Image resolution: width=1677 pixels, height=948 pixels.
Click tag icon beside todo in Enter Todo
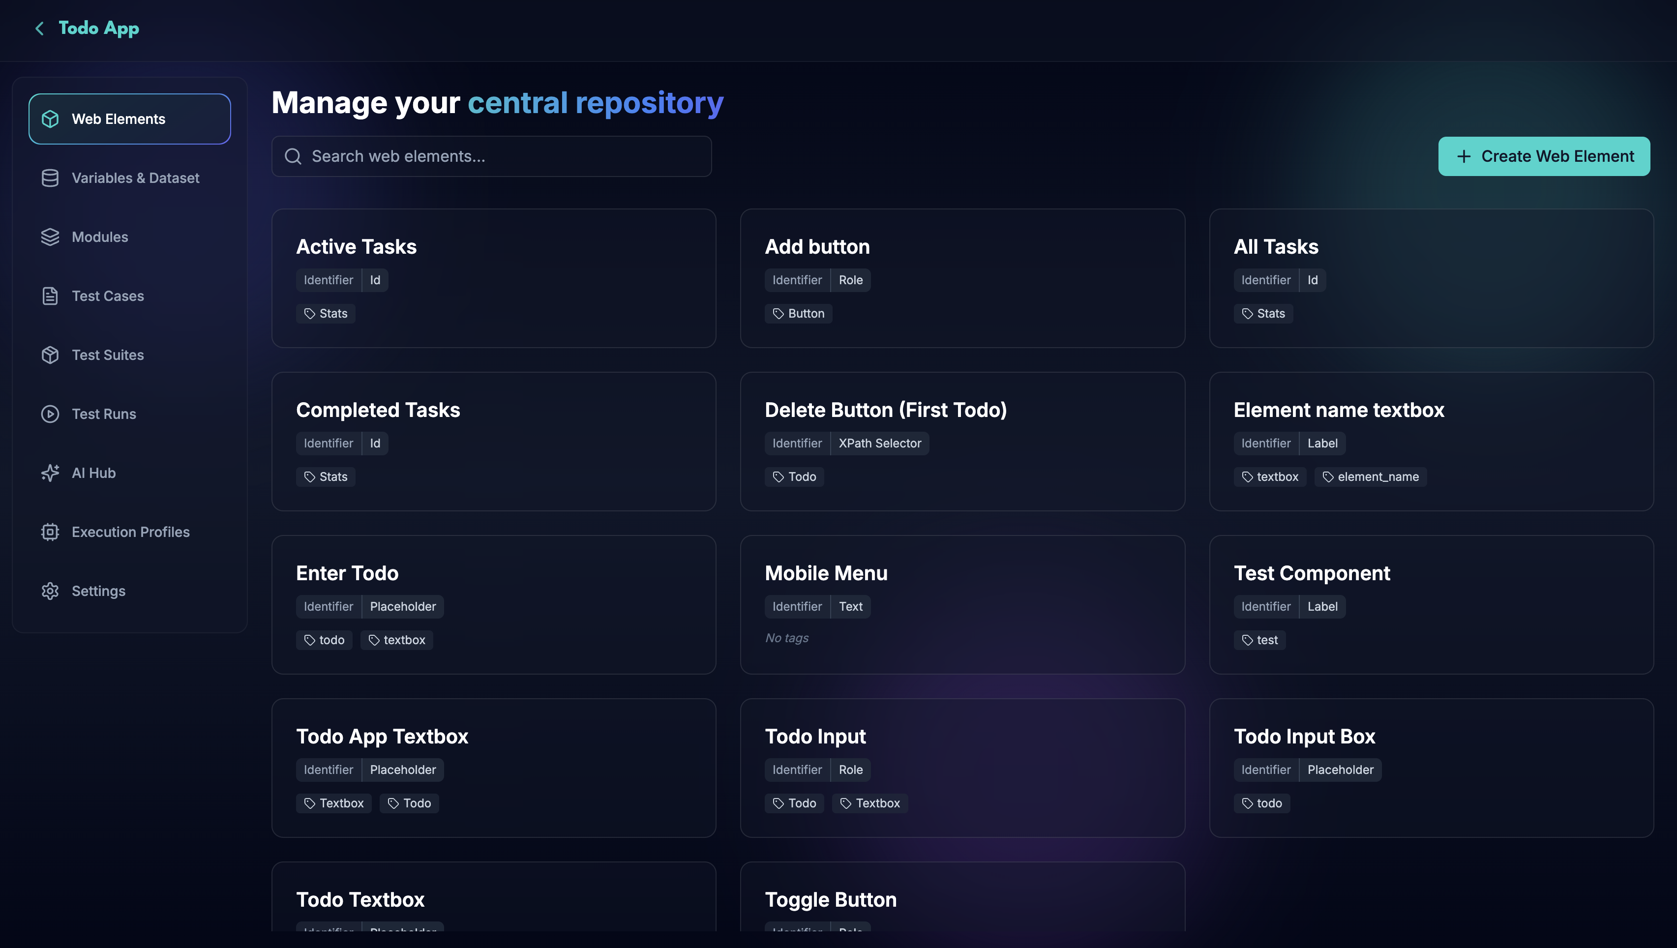[x=310, y=641]
